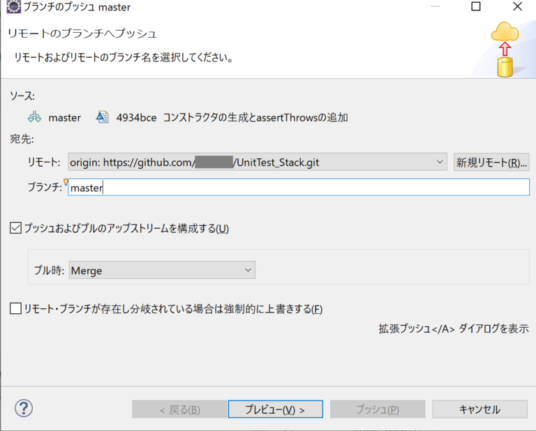
Task: Open help via the question mark icon
Action: 24,409
